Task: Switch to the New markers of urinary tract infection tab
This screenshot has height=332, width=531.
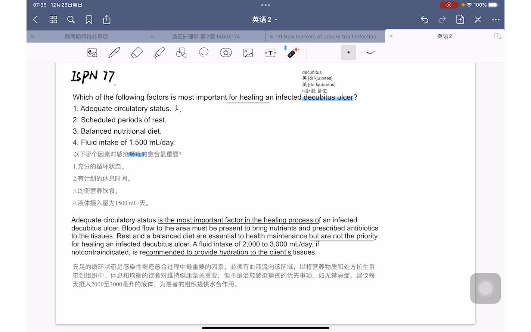Action: [326, 36]
